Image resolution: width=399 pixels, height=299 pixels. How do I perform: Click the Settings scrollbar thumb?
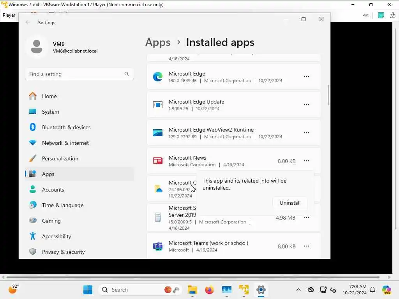tap(329, 95)
